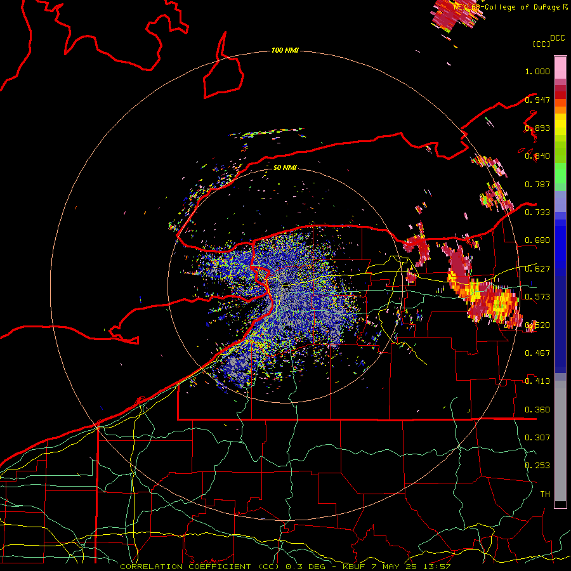
Task: Click the 0.307 scale value
Action: pyautogui.click(x=537, y=437)
